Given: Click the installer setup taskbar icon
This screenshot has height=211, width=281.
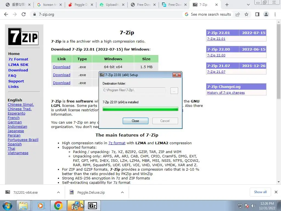Looking at the screenshot, I should (x=75, y=206).
